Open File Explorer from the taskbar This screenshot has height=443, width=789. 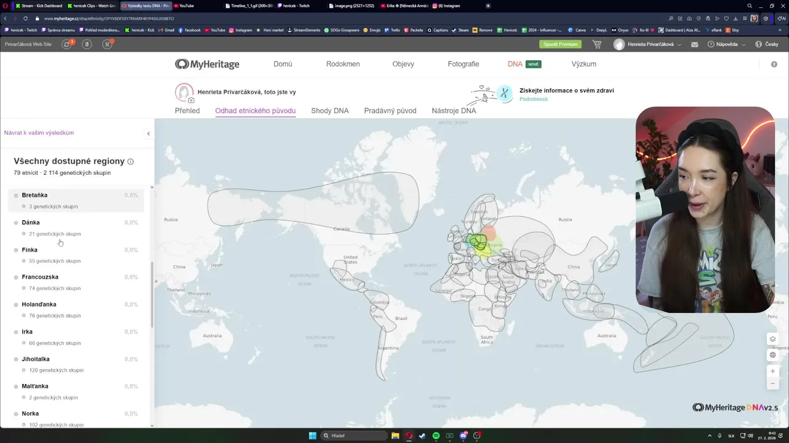[x=395, y=436]
